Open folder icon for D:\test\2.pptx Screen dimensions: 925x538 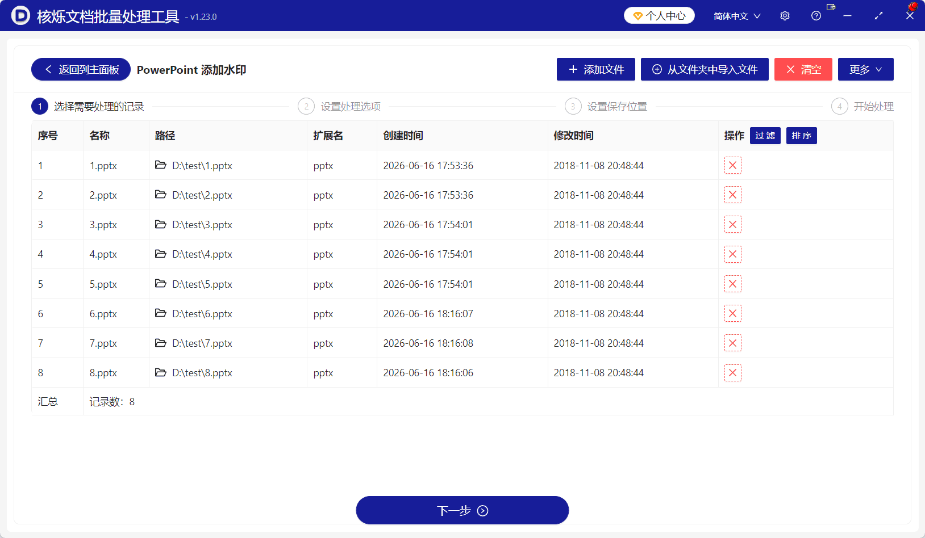161,195
